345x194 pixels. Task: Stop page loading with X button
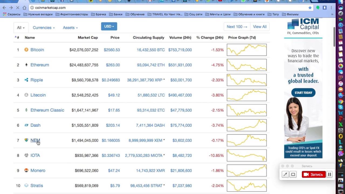pos(18,8)
